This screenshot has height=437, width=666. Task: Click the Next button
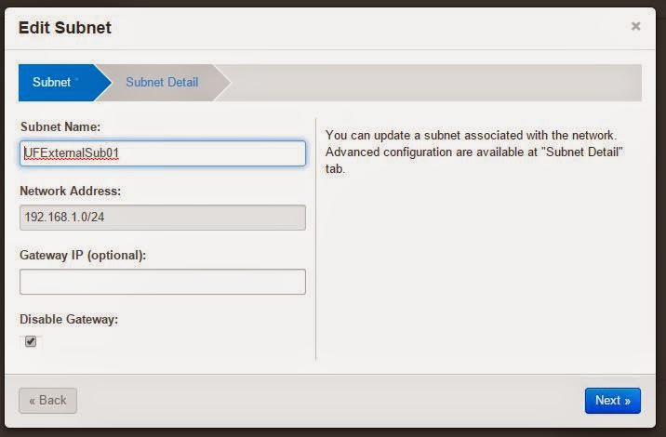[612, 401]
